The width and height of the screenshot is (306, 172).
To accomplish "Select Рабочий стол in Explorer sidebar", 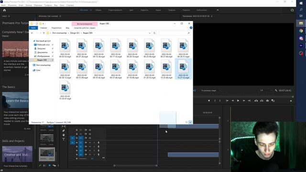I will pos(44,44).
